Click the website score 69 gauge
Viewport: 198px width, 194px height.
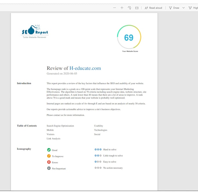coord(129,38)
